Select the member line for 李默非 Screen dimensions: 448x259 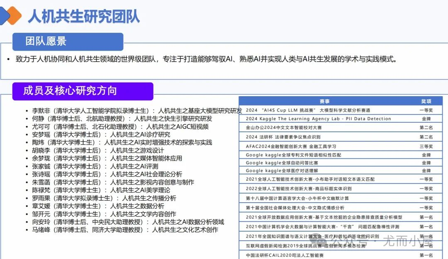(137, 111)
